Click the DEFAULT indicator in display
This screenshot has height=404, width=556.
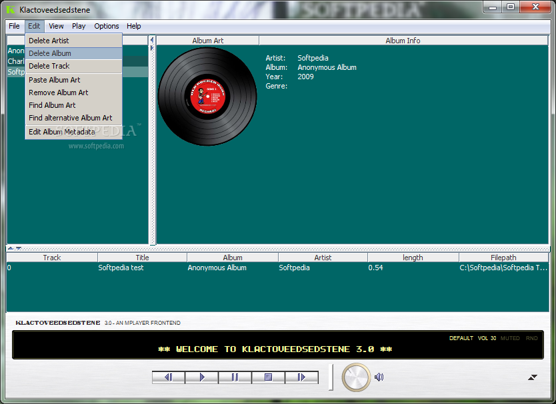pos(461,338)
